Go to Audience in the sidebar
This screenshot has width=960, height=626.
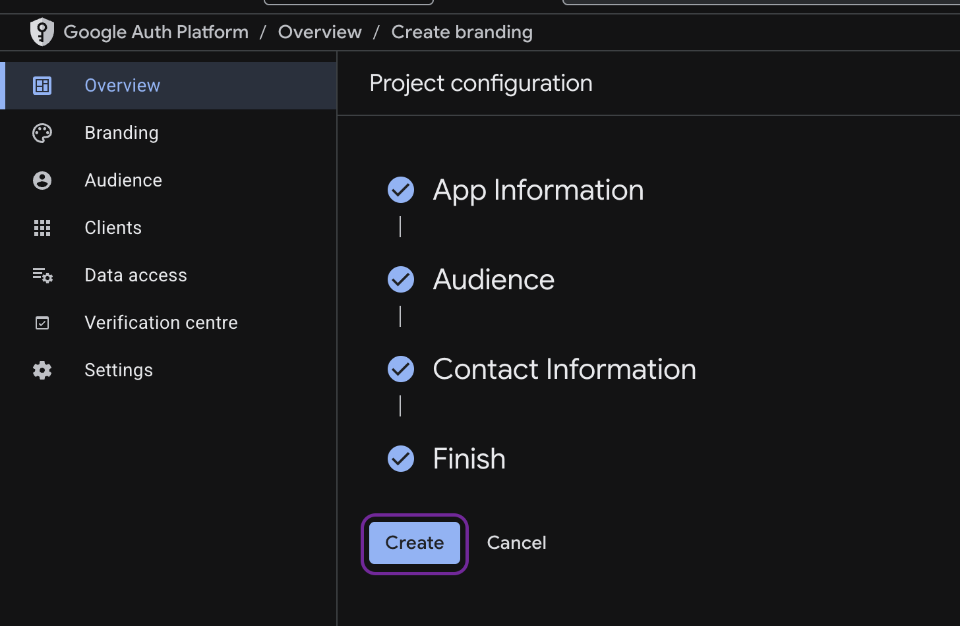(169, 181)
